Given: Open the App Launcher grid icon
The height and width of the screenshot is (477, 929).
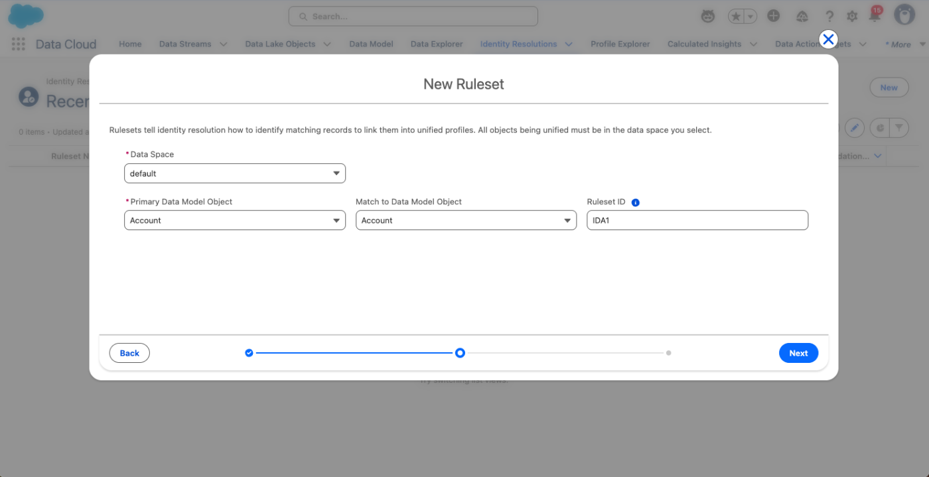Looking at the screenshot, I should click(x=19, y=44).
